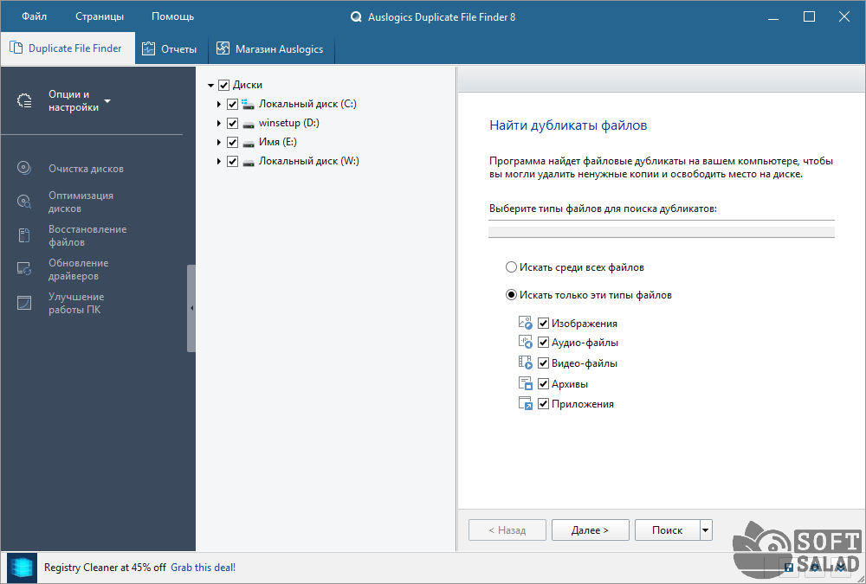
Task: Click the Disk cleanup (Очистка дисков) icon
Action: pyautogui.click(x=24, y=169)
